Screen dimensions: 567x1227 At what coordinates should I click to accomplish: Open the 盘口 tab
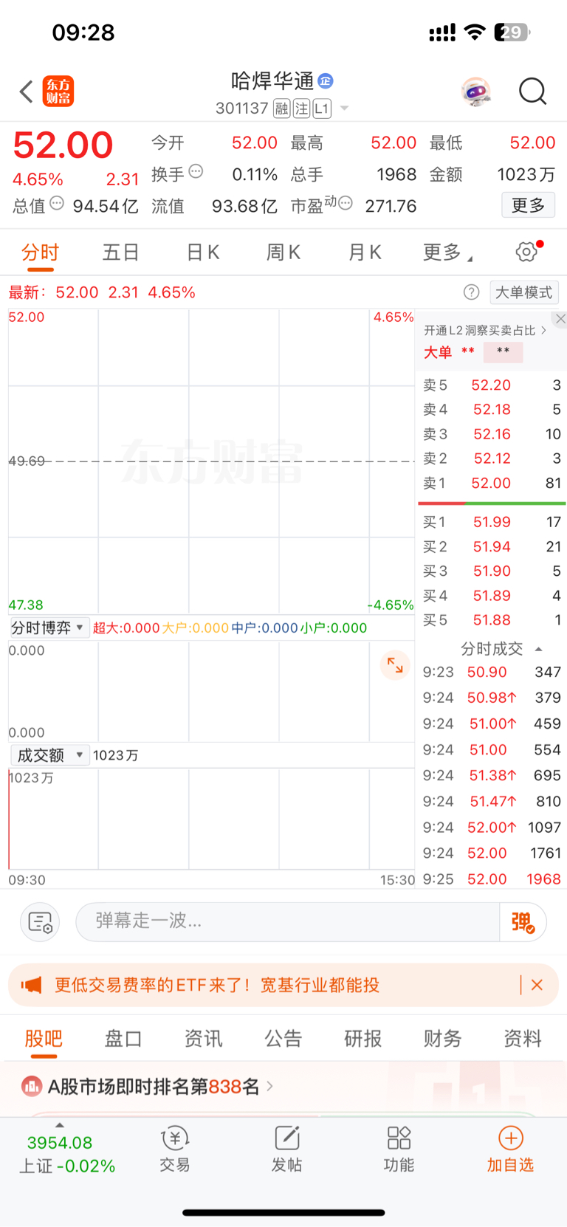[123, 1039]
